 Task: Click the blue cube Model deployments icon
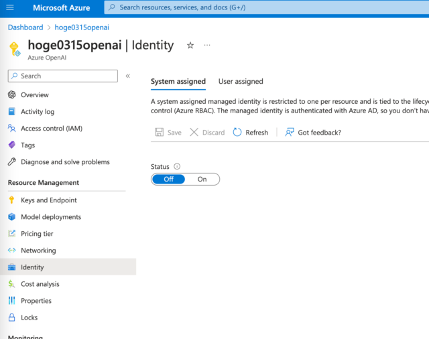[12, 217]
